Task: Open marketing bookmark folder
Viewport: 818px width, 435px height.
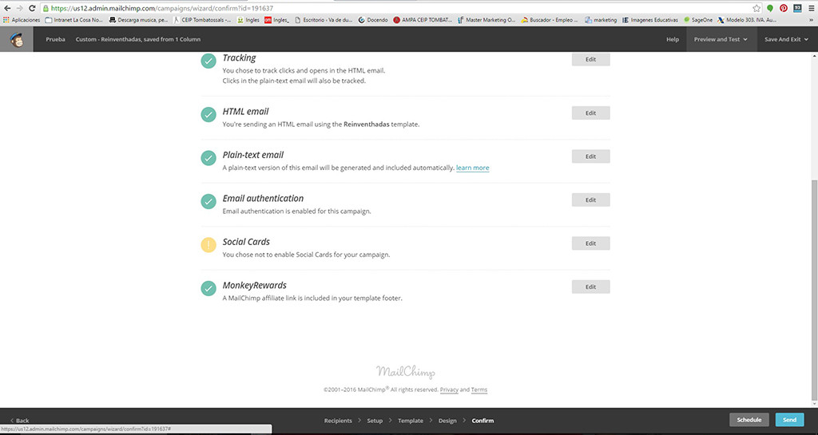Action: point(601,20)
